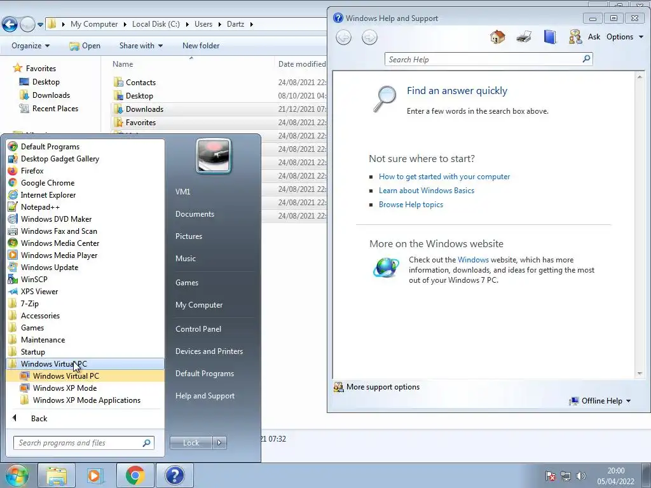
Task: Launch Firefox from the Start menu
Action: click(32, 170)
